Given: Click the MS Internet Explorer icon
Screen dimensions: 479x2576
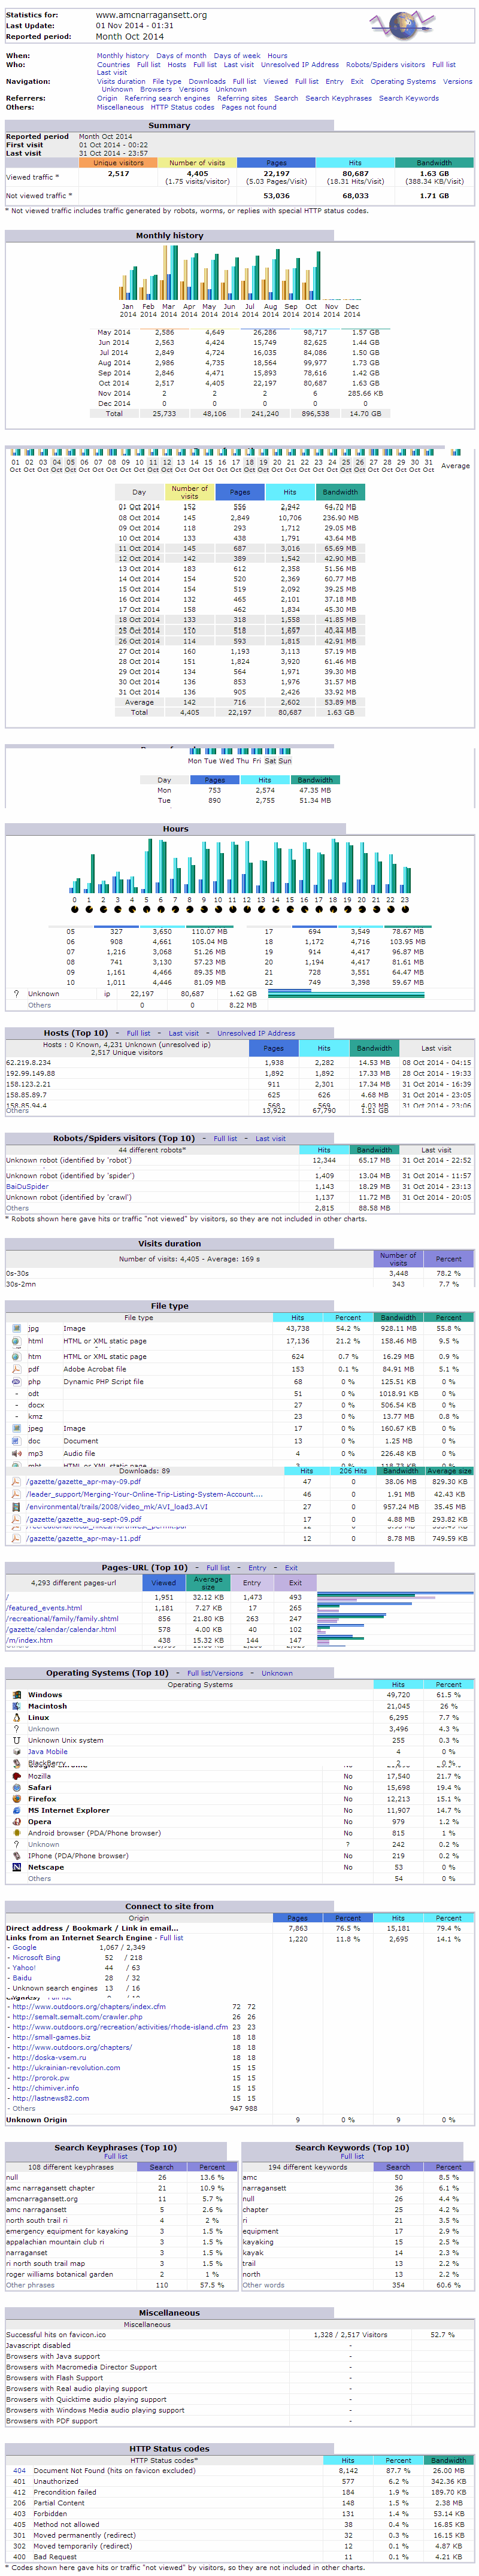Looking at the screenshot, I should tap(16, 1810).
